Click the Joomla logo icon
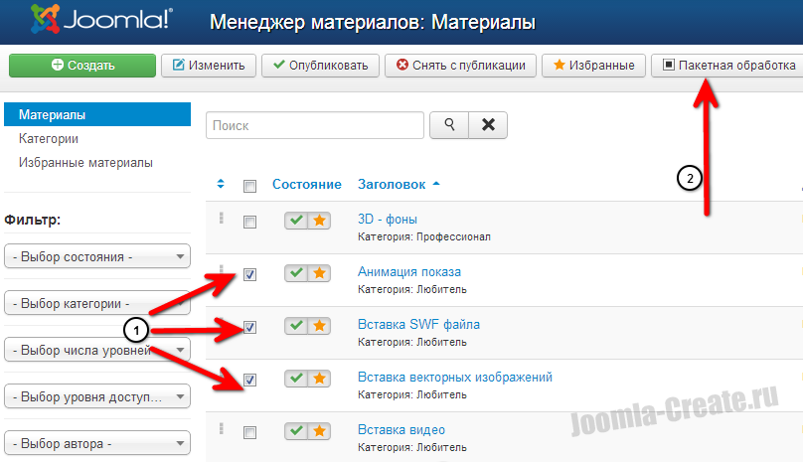This screenshot has width=803, height=462. (47, 20)
